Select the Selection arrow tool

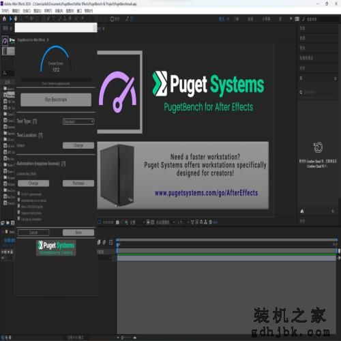click(x=10, y=19)
